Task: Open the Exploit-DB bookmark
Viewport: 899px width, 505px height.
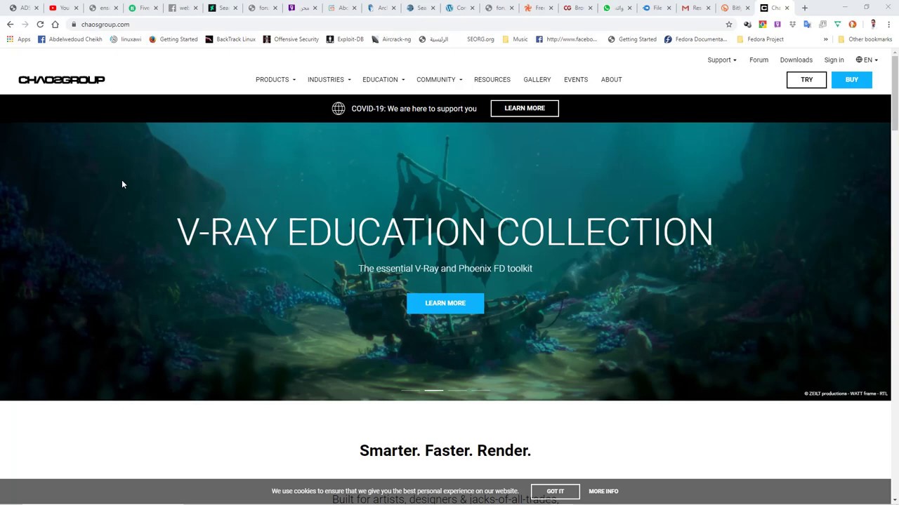Action: click(x=344, y=39)
